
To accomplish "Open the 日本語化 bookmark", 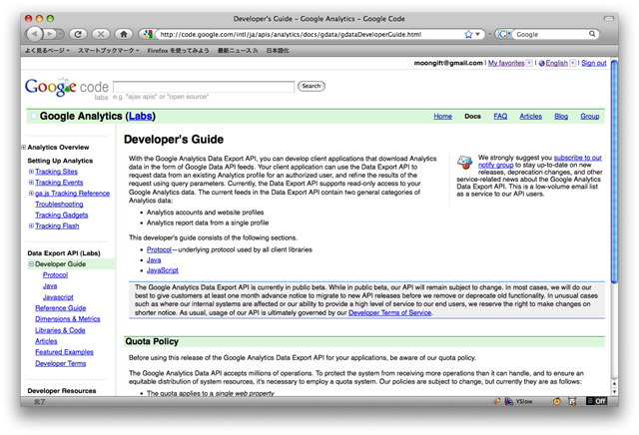I will click(278, 51).
